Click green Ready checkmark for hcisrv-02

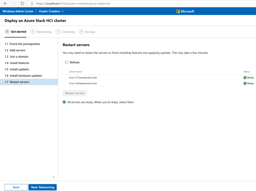click(245, 83)
